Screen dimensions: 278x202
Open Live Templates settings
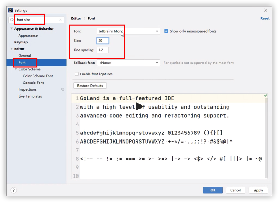[x=30, y=96]
